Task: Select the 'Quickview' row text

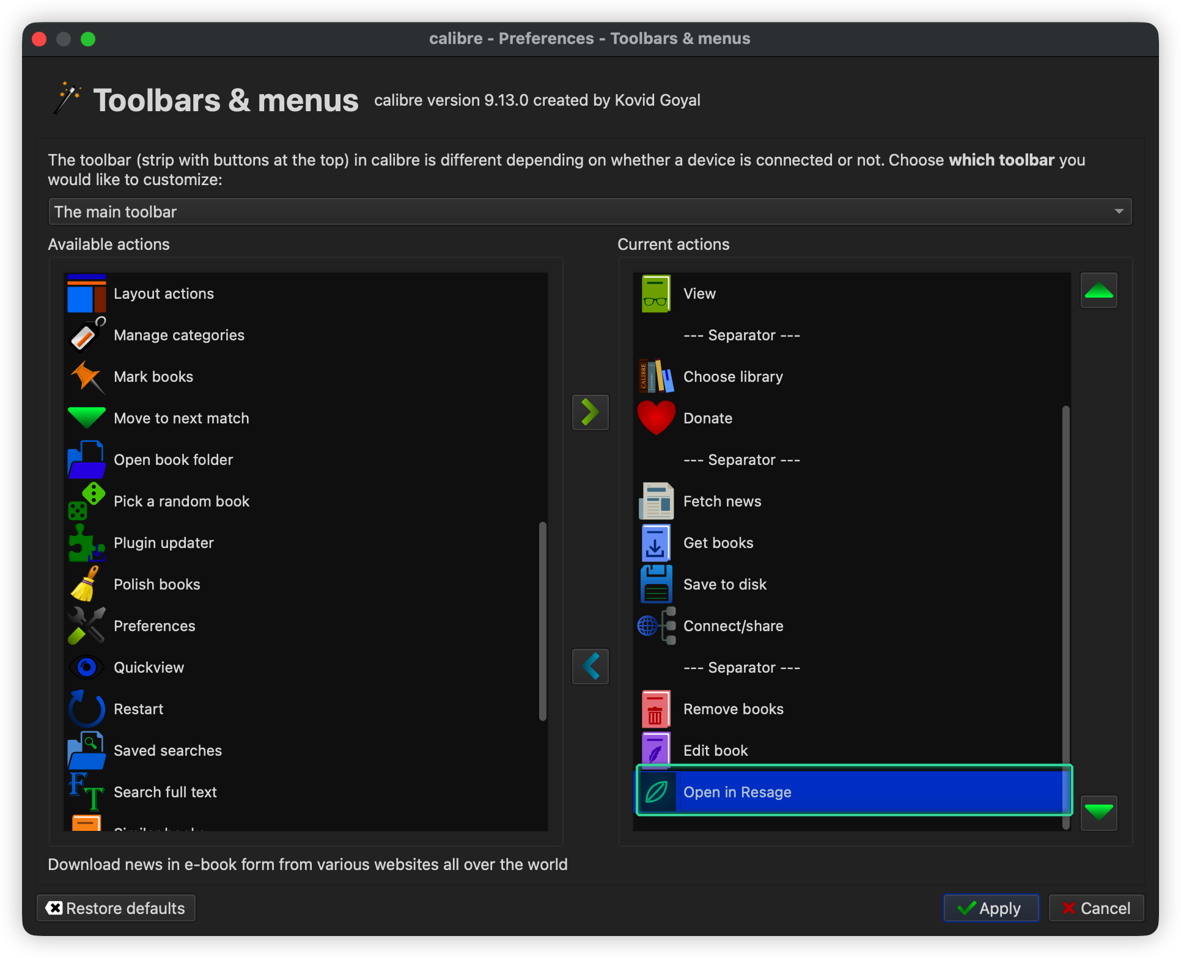Action: (149, 668)
